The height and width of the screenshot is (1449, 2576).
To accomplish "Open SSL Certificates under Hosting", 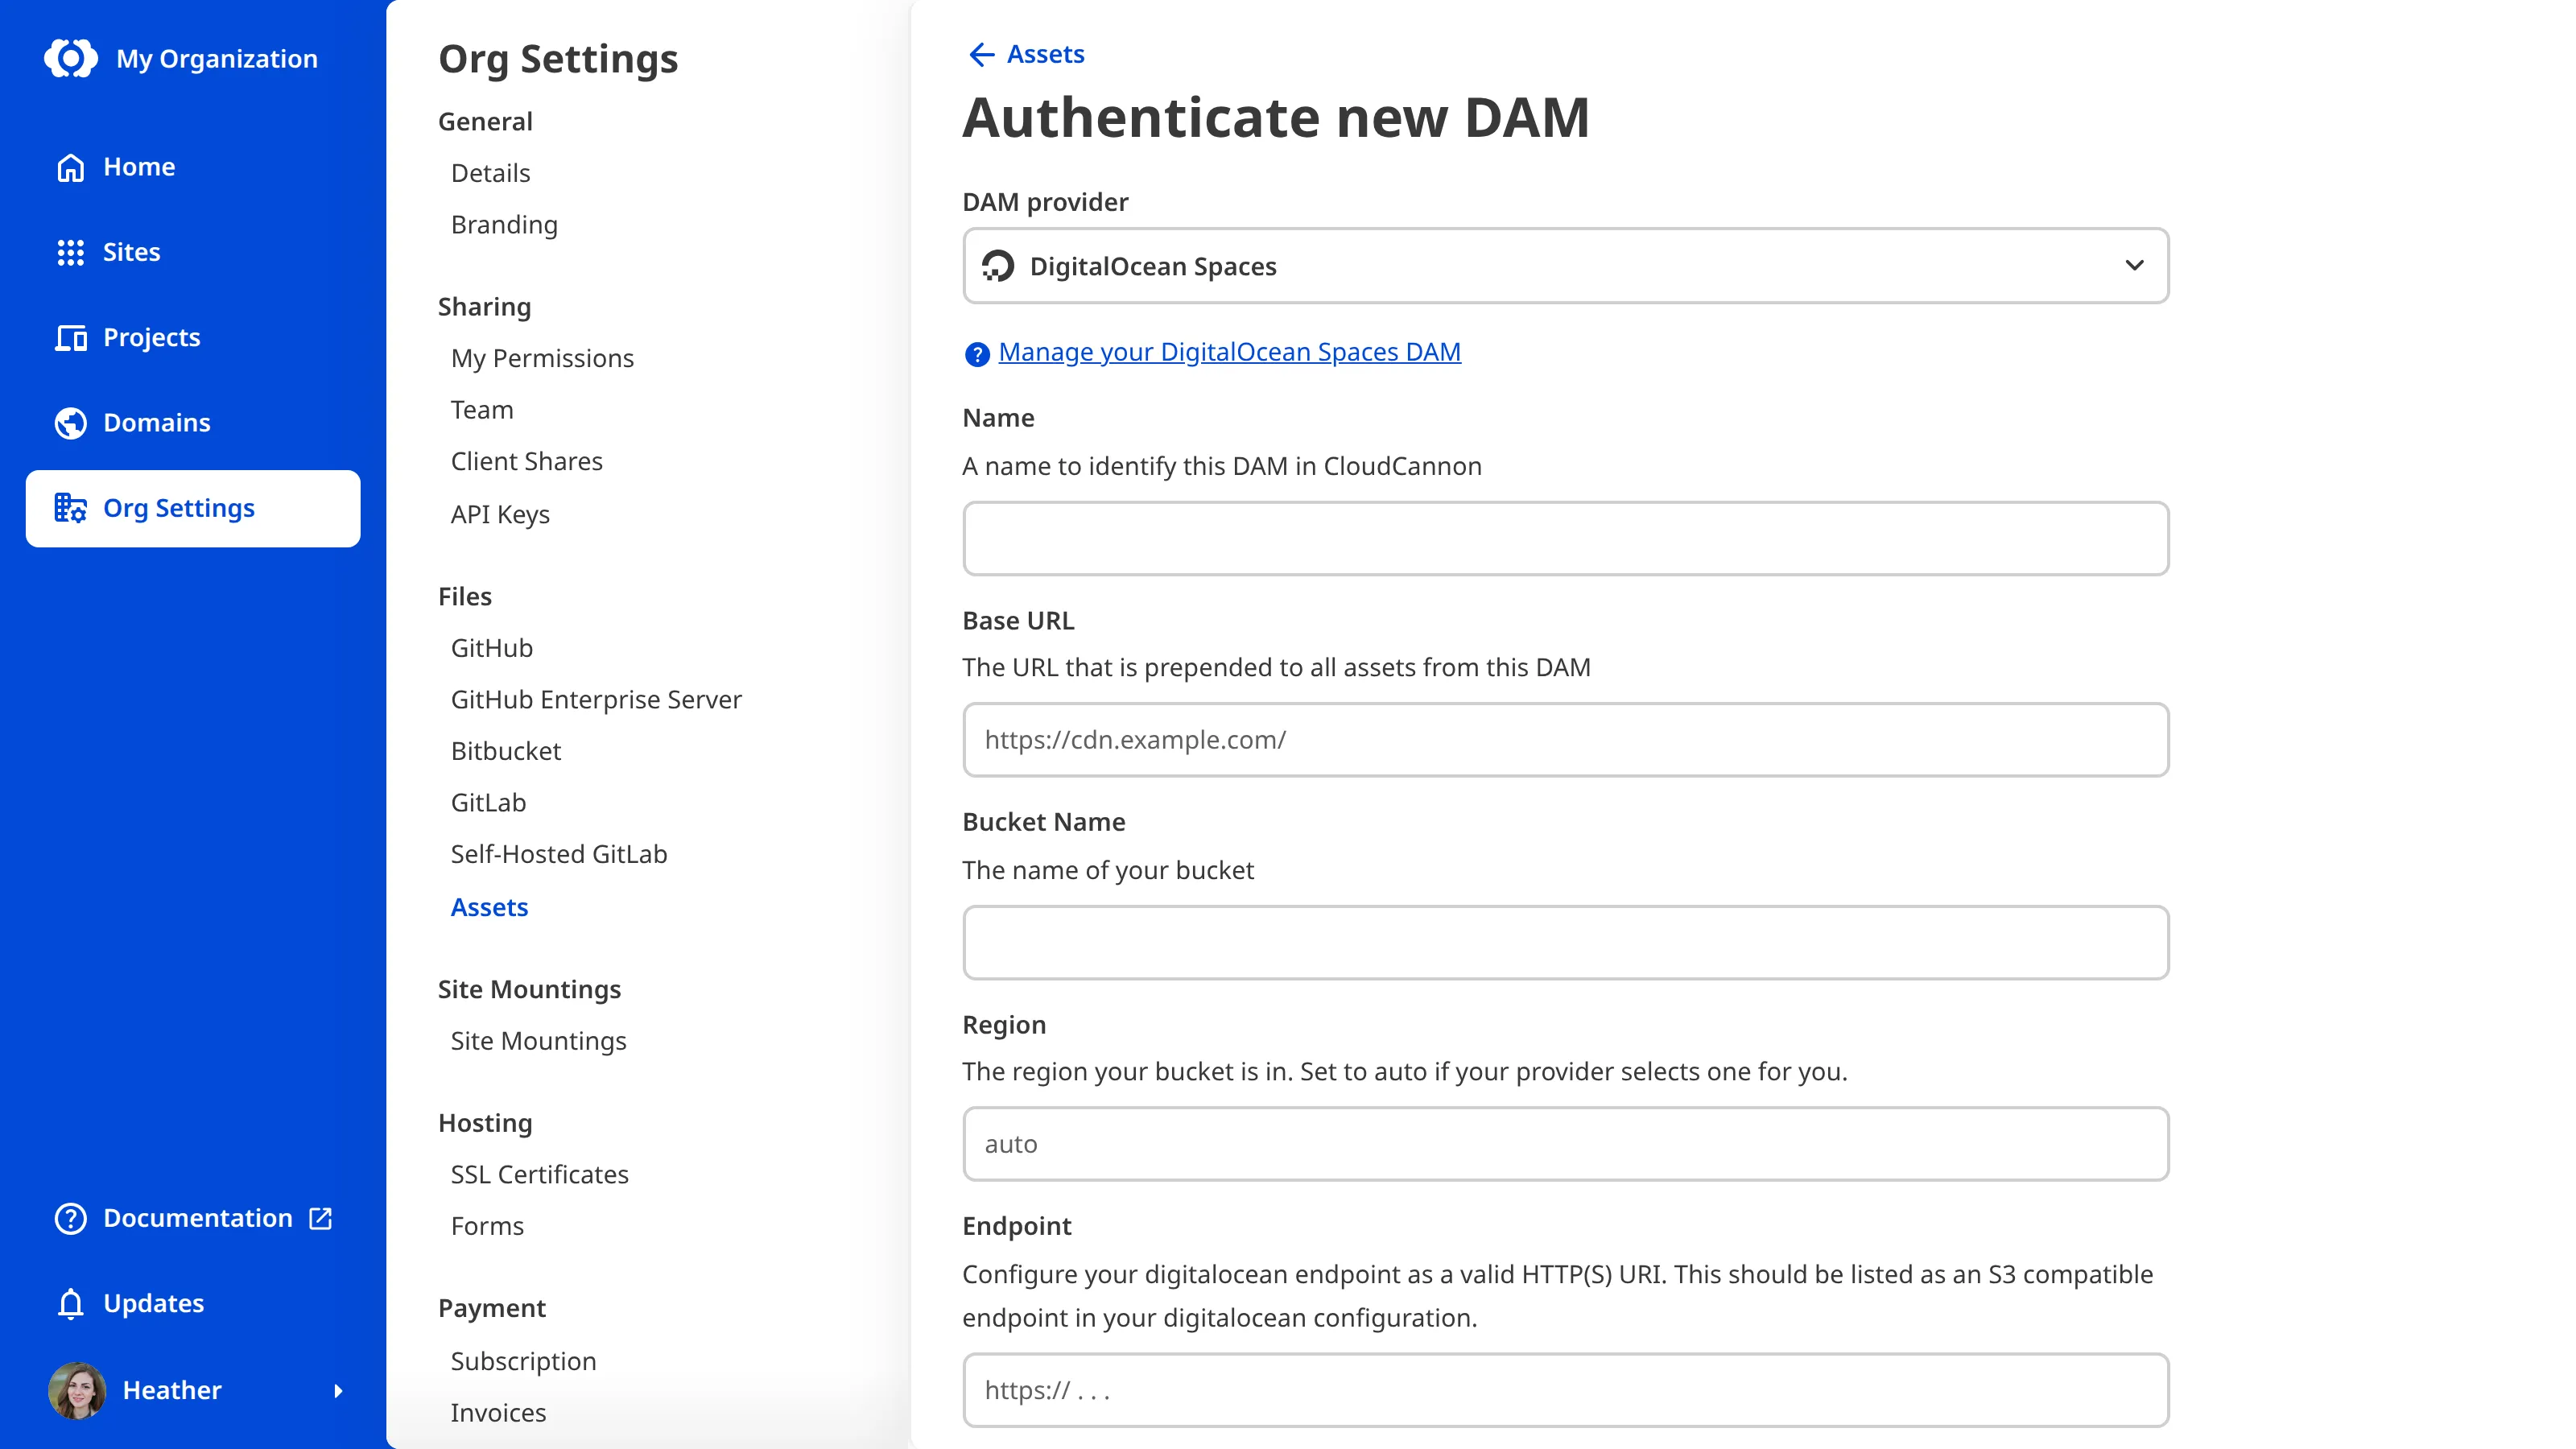I will pyautogui.click(x=540, y=1174).
